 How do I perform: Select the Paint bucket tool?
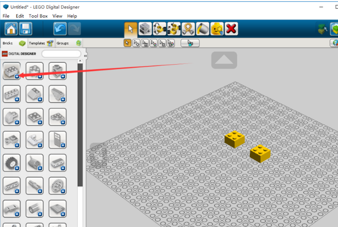point(203,29)
